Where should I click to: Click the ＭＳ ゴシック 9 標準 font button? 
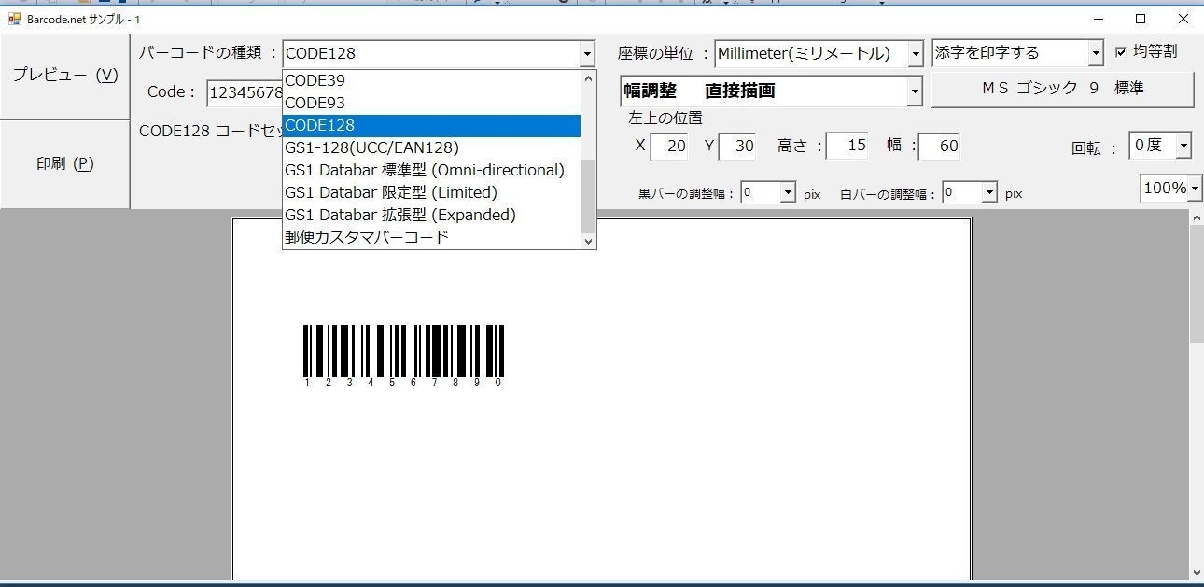[1061, 90]
